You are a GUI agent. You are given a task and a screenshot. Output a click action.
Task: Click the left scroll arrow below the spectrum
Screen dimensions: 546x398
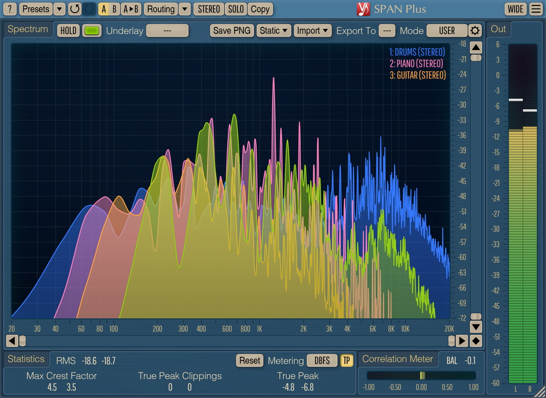[12, 341]
